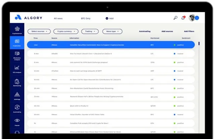Open Blockchain Analyzer from the sidebar
Image resolution: width=215 pixels, height=139 pixels.
17,56
